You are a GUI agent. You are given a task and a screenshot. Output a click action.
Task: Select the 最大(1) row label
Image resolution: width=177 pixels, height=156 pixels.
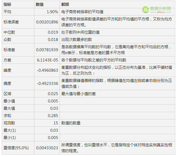10,130
